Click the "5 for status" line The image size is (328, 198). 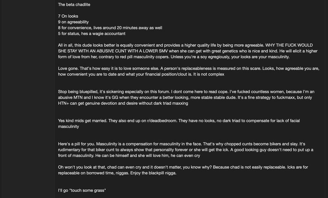coord(92,34)
